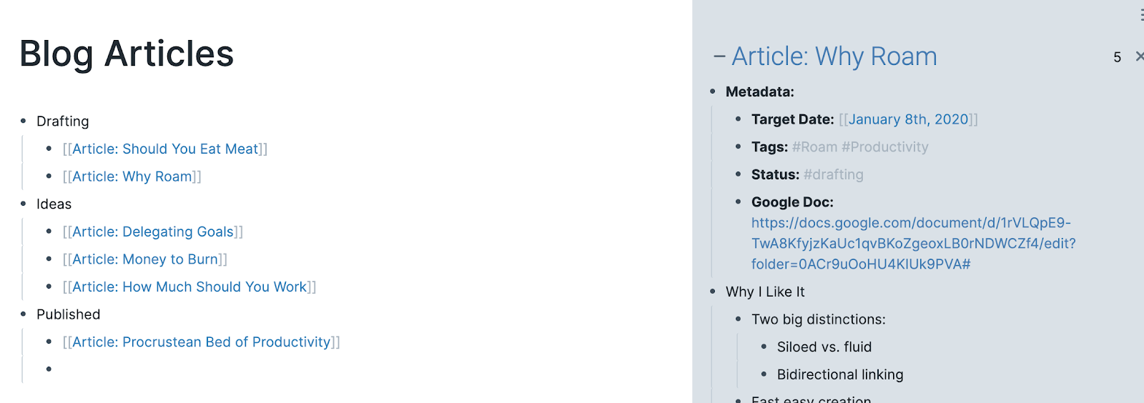
Task: Click the bullet next to Published
Action: tap(24, 314)
